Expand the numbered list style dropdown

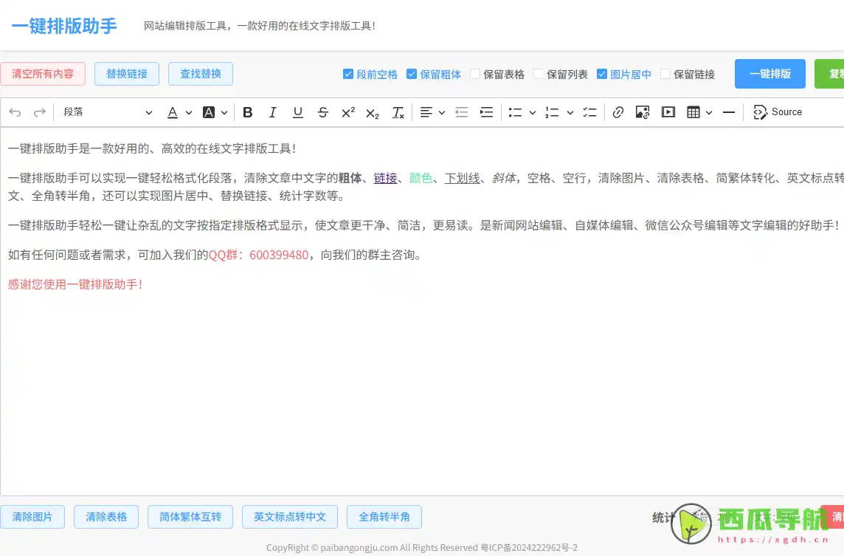570,112
